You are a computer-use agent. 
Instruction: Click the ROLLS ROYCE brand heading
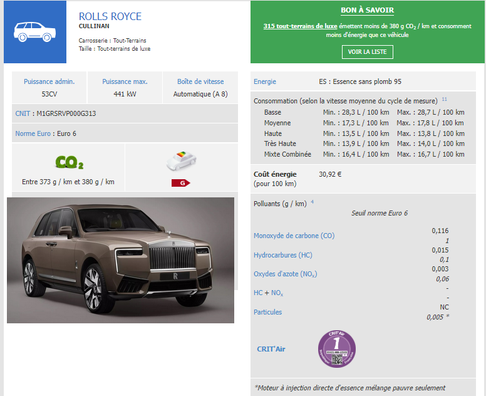(110, 16)
